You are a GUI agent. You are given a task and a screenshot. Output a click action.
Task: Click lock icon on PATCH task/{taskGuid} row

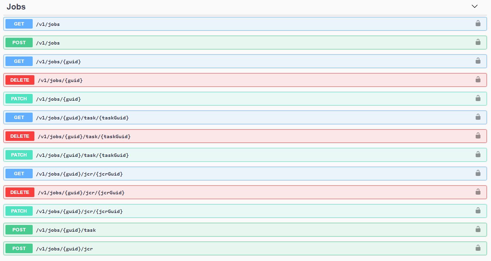click(x=478, y=154)
